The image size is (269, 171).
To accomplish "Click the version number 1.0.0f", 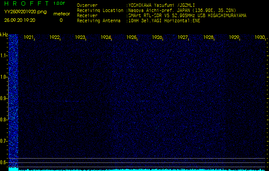I will click(x=59, y=3).
